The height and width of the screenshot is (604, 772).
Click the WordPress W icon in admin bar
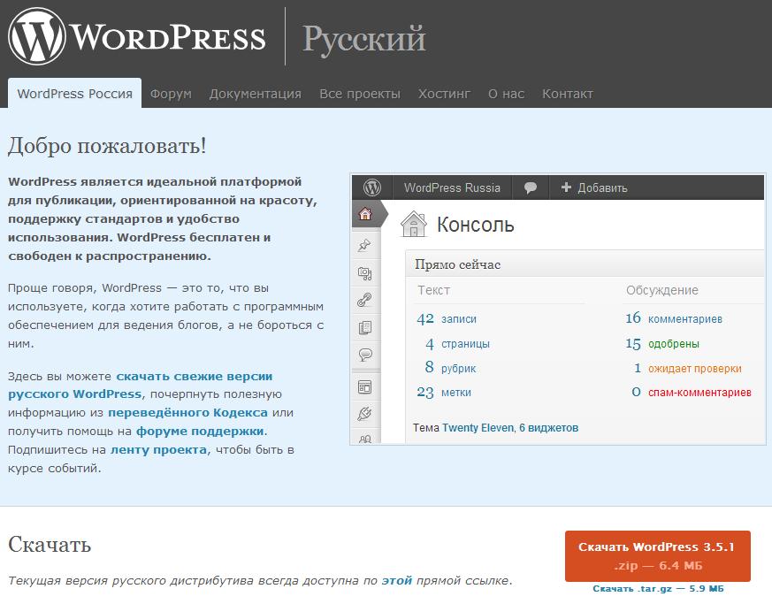click(x=372, y=187)
